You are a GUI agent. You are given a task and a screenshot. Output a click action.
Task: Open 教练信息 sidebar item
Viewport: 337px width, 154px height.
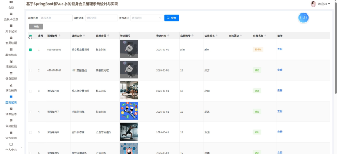click(x=11, y=52)
